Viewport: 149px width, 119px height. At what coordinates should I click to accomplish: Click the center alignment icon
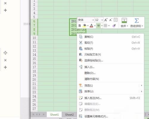[x=98, y=26]
